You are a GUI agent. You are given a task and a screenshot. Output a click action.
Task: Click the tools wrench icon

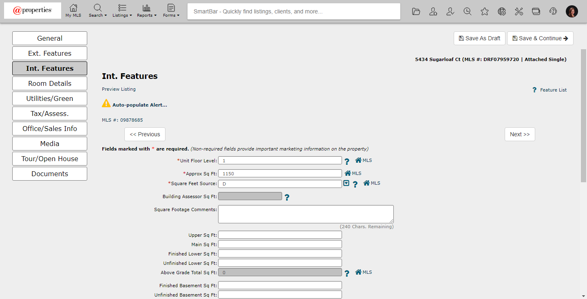coord(519,11)
